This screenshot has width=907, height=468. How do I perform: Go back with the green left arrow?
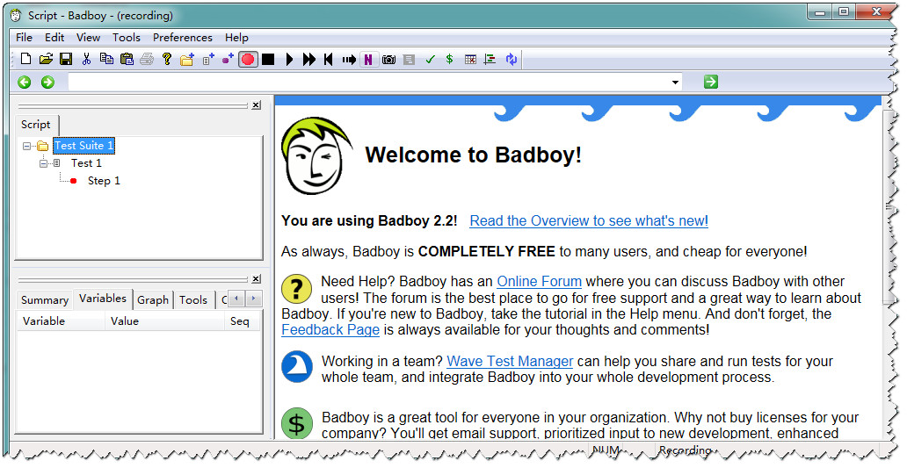click(x=25, y=82)
